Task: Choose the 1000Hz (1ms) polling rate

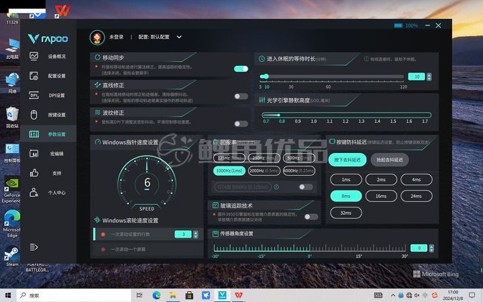Action: point(229,170)
